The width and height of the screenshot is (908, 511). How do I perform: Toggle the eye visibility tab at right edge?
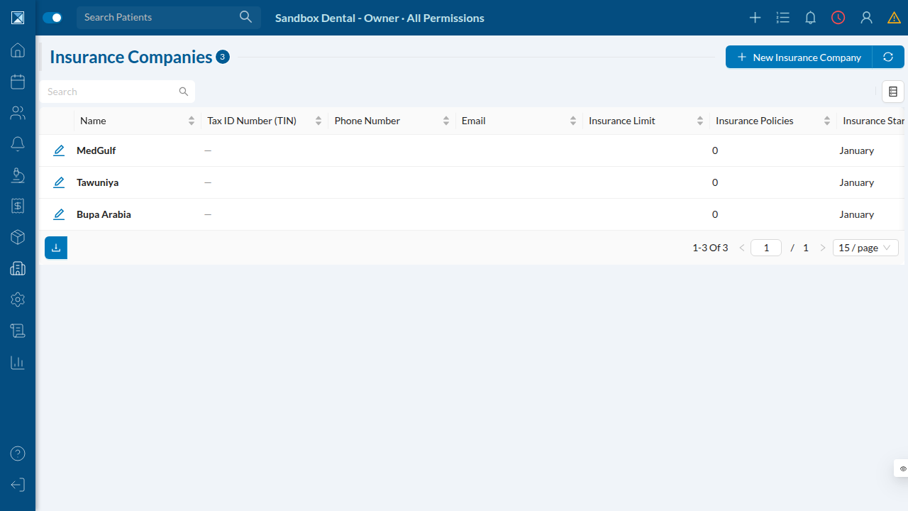pyautogui.click(x=902, y=468)
